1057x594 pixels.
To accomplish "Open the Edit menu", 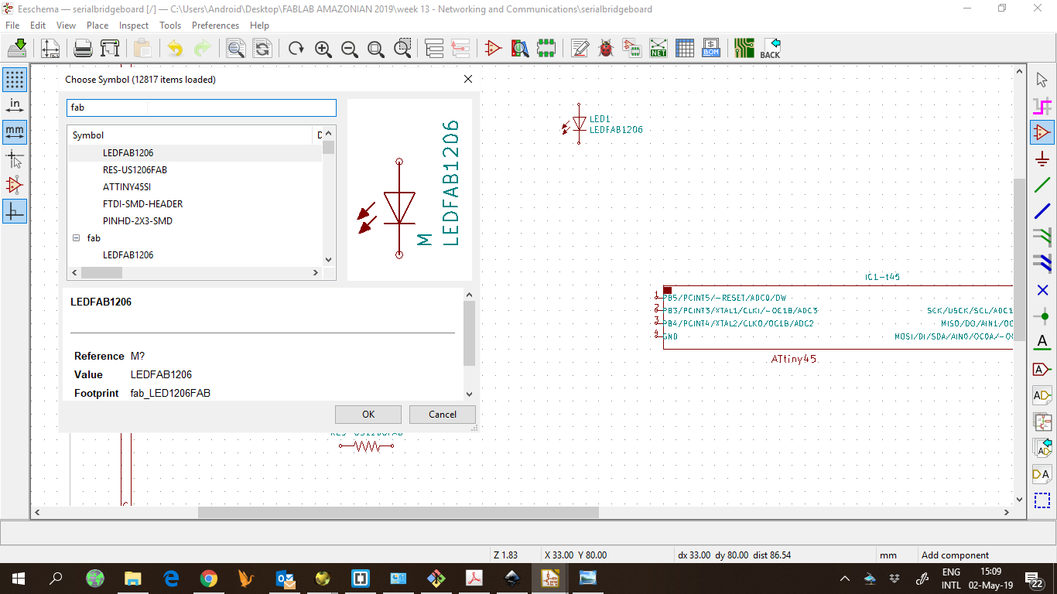I will [38, 26].
